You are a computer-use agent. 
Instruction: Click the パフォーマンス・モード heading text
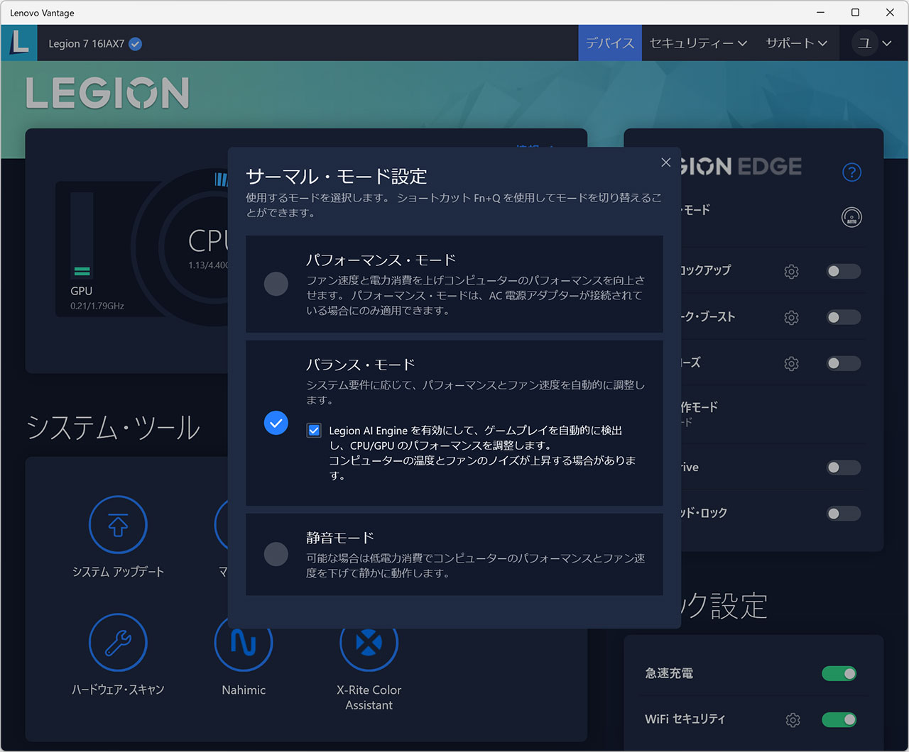click(x=381, y=260)
